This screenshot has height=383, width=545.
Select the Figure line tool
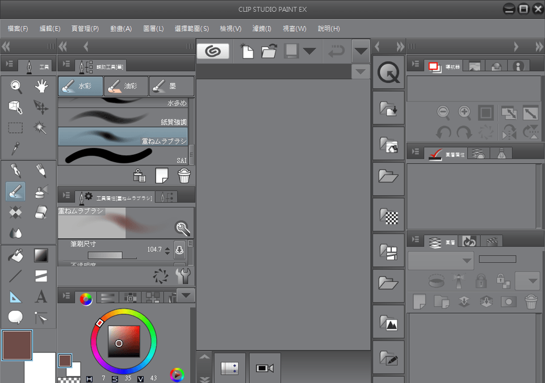(16, 276)
